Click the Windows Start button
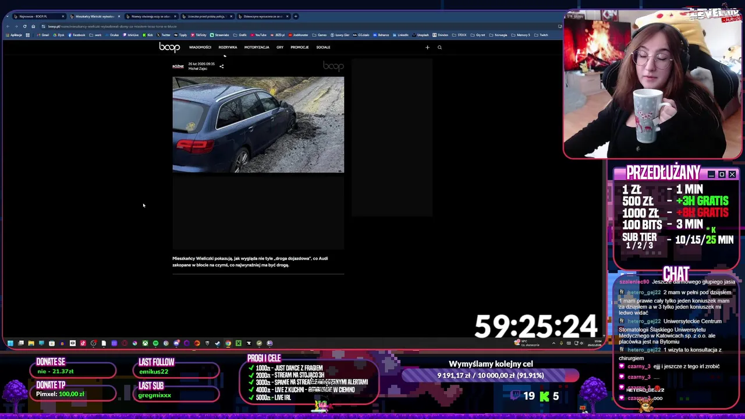The image size is (745, 419). coord(10,343)
